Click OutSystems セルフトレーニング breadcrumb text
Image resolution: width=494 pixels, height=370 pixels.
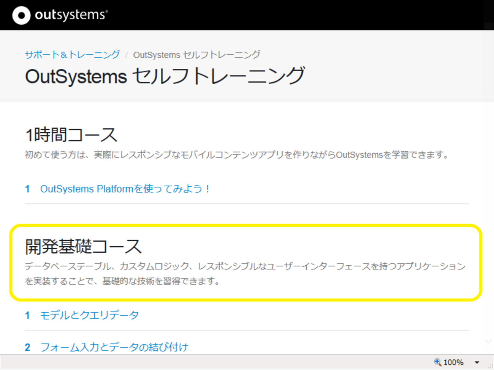point(197,55)
